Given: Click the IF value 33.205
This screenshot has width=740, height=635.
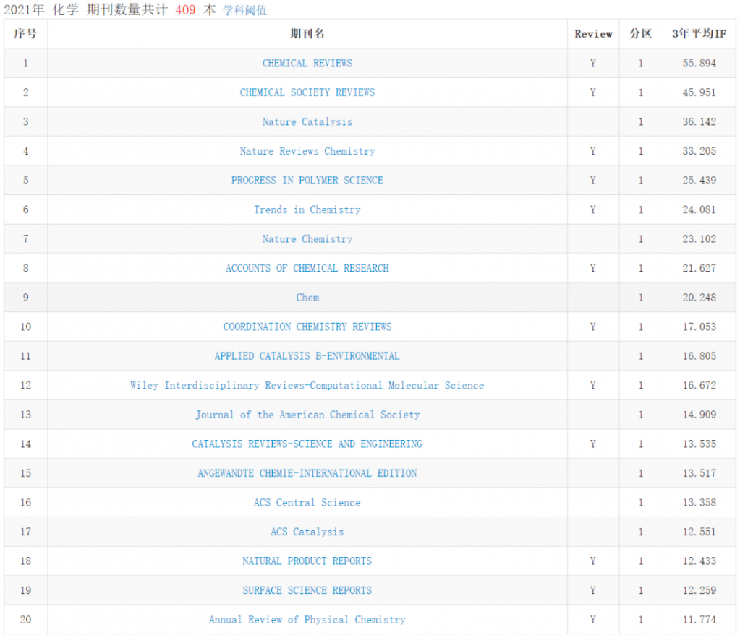Looking at the screenshot, I should pyautogui.click(x=699, y=151).
